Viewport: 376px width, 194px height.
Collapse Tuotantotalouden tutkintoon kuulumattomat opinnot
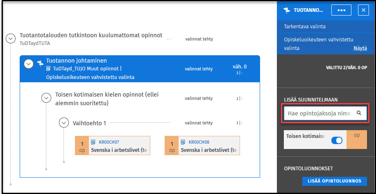[10, 38]
